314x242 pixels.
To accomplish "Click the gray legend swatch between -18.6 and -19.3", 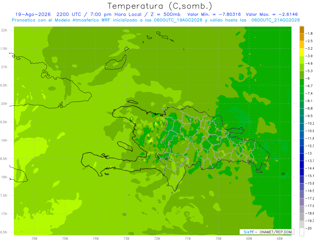I will 302,217.
